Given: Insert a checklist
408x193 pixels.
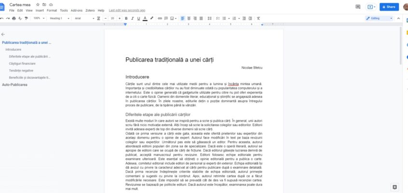Looking at the screenshot, I should (x=218, y=18).
